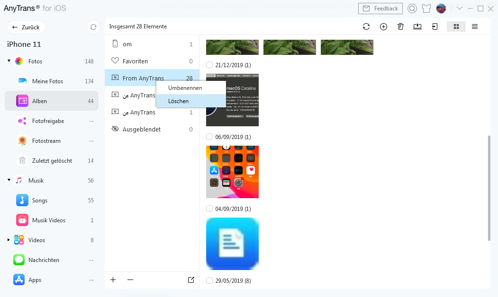Click the refresh icon in the top toolbar

pyautogui.click(x=366, y=26)
